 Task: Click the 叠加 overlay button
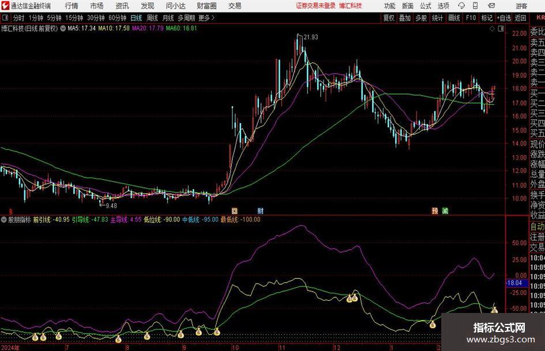[405, 18]
